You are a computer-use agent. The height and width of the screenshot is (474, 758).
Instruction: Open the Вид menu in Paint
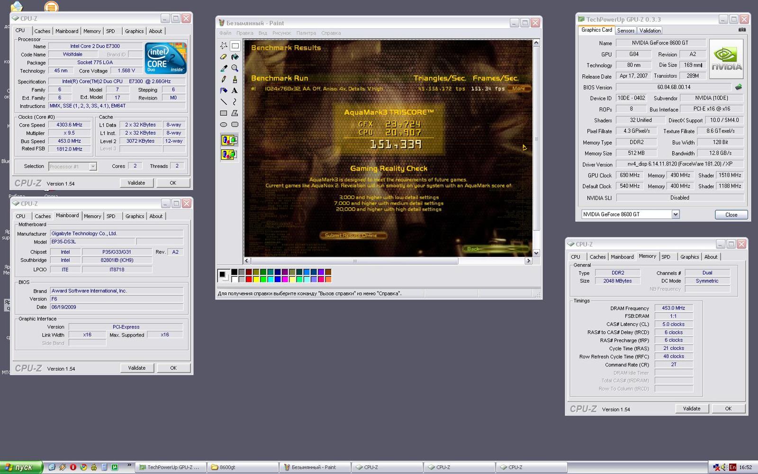point(263,33)
